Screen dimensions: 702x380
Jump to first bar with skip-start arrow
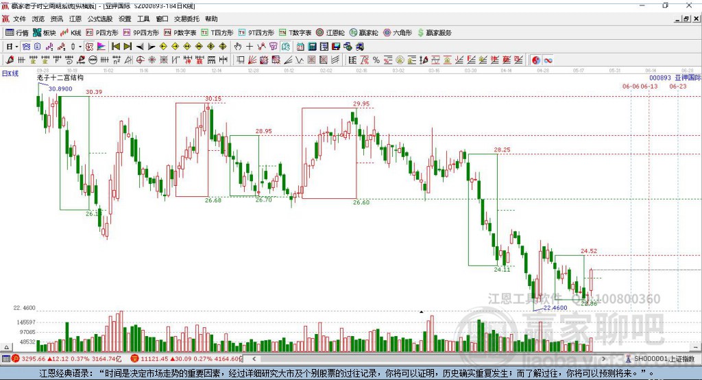coord(115,47)
